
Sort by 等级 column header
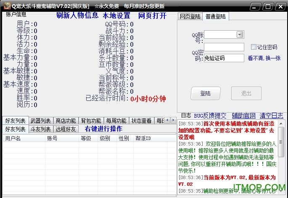[x=88, y=138]
